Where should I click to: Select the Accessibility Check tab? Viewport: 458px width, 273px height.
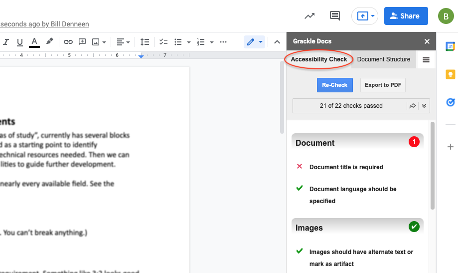pyautogui.click(x=319, y=59)
